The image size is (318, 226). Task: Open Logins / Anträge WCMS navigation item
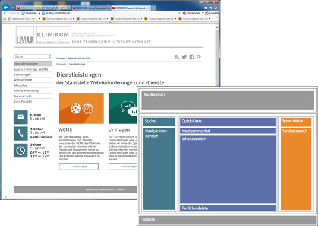tap(33, 69)
